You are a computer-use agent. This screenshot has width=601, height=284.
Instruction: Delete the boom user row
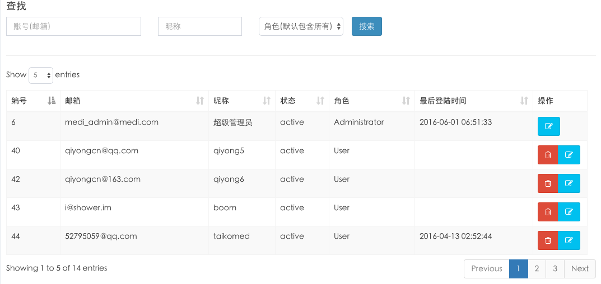pos(548,212)
